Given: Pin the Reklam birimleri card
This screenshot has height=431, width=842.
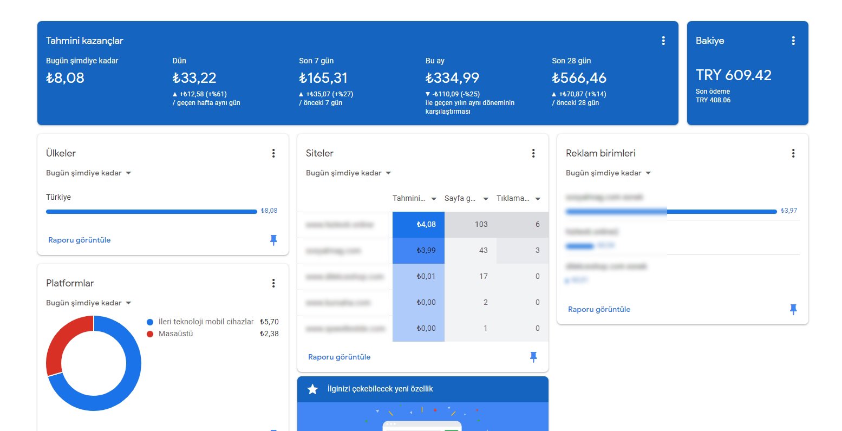Looking at the screenshot, I should click(x=793, y=309).
